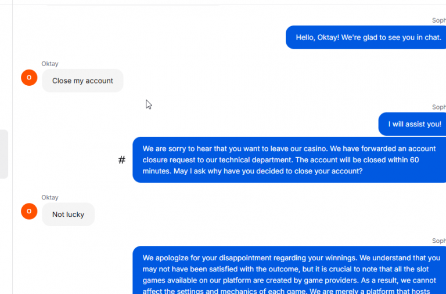Screen dimensions: 446x294
Task: Select the 'Not lucky' message bubble
Action: [x=69, y=215]
